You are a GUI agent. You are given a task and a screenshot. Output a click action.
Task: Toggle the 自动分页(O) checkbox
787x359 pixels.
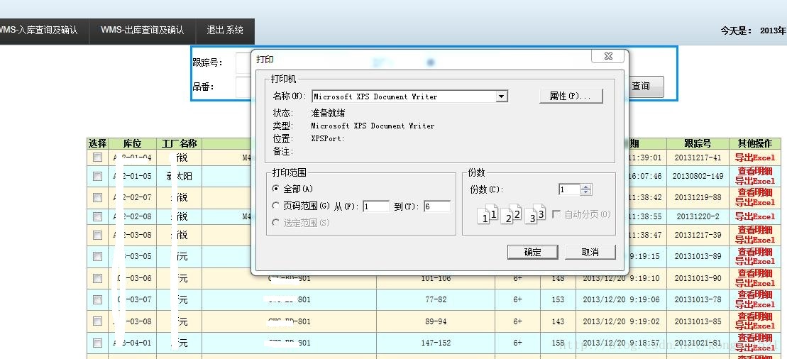point(556,214)
